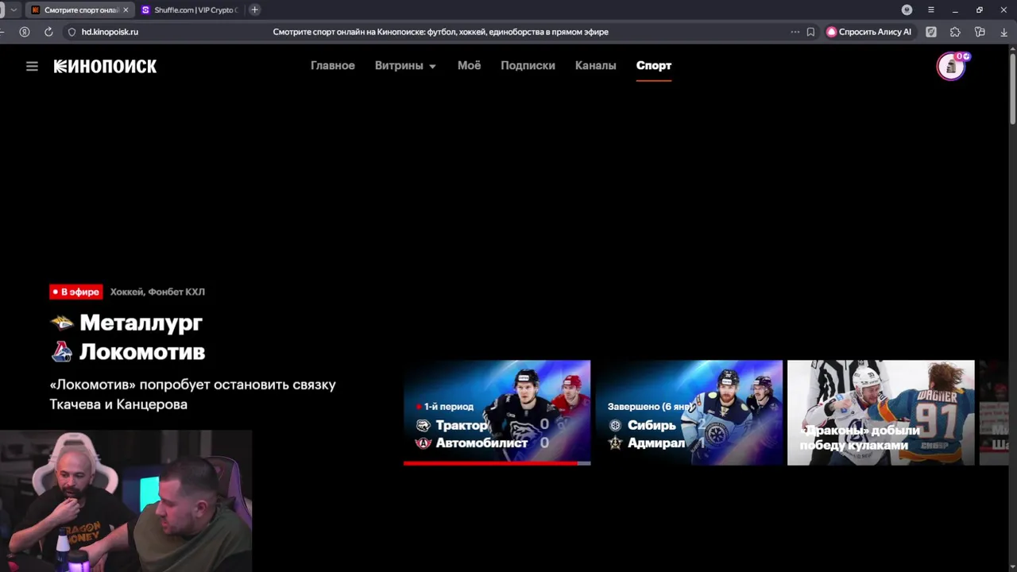
Task: Open the Kinopoisk hamburger menu
Action: [32, 66]
